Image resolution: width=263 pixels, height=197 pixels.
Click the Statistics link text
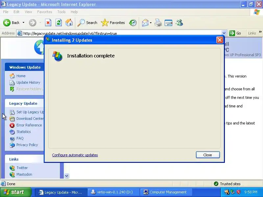pos(23,132)
